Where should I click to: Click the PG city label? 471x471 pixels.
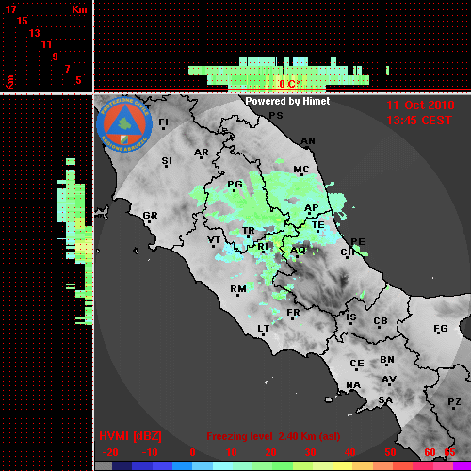tap(235, 185)
